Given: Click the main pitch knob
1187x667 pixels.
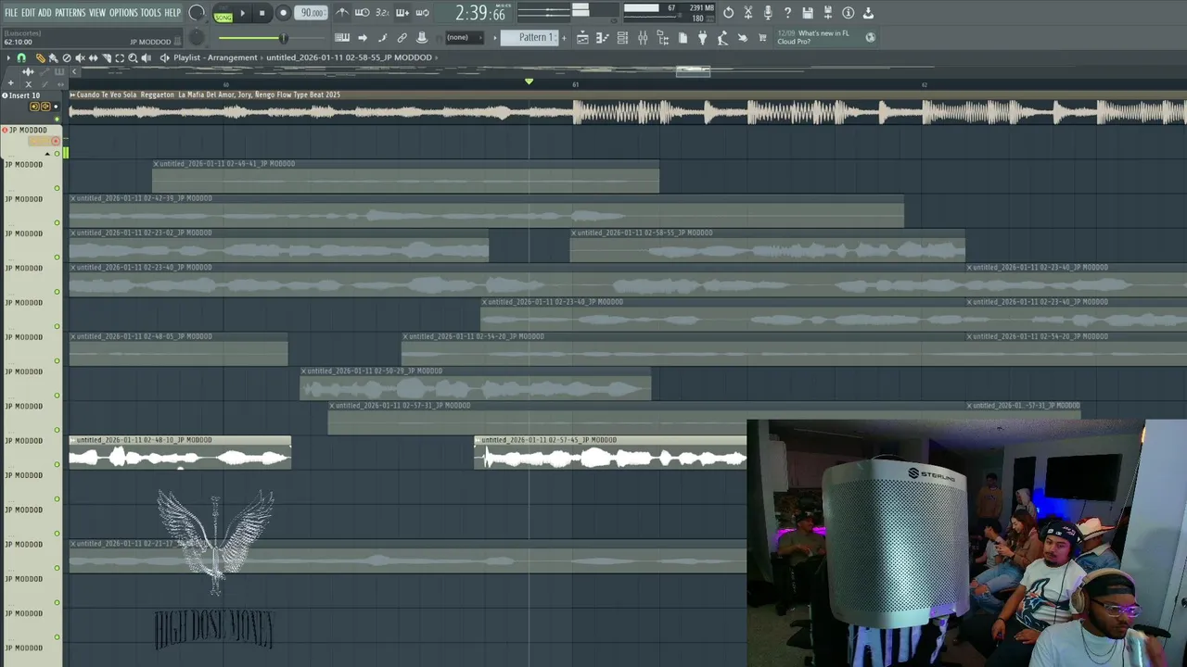Looking at the screenshot, I should pos(197,38).
